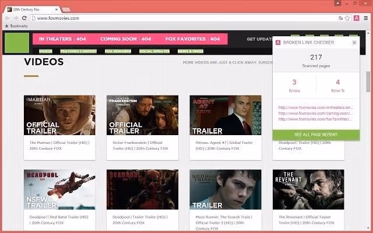Go to SOCIAL UPDATES sub-navigation link
The width and height of the screenshot is (373, 233).
154,51
